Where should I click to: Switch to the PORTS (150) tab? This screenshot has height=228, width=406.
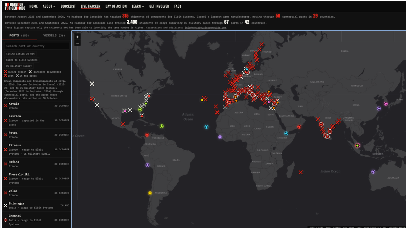19,35
